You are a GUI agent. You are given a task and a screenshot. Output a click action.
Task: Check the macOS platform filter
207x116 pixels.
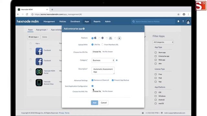(x=156, y=103)
